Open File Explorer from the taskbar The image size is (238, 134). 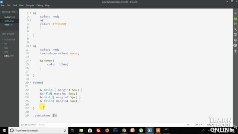click(81, 130)
